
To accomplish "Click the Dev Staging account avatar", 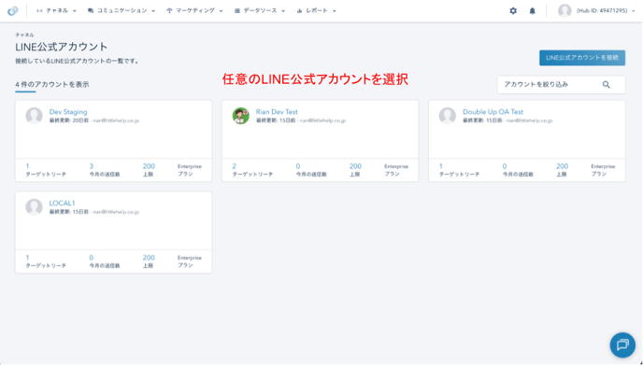I will (x=34, y=116).
